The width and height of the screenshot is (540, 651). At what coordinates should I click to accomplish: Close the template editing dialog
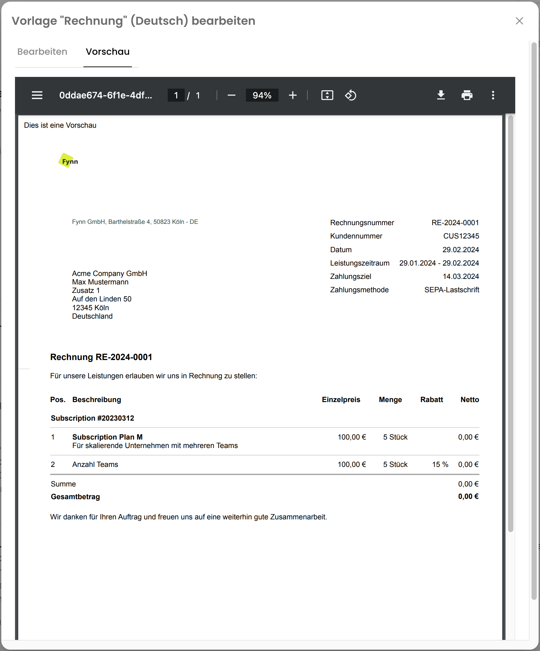pos(519,21)
